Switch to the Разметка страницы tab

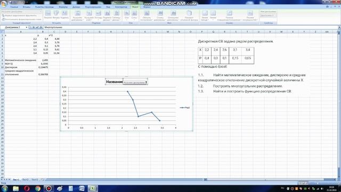click(x=44, y=7)
